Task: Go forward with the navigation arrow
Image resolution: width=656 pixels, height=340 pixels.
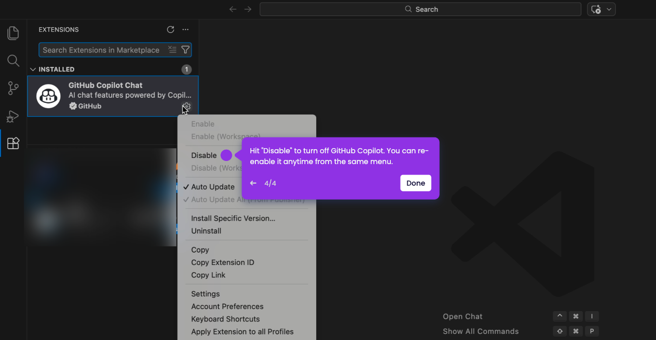Action: (248, 9)
